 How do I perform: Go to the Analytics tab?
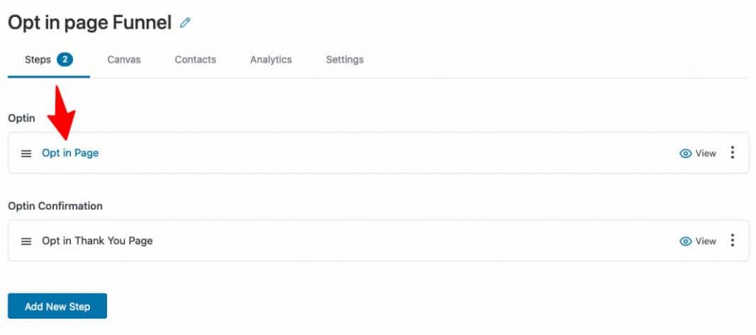pos(271,60)
